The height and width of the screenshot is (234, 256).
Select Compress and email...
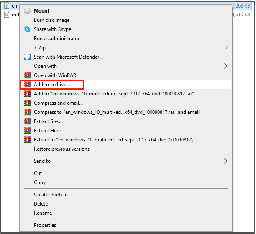point(58,103)
